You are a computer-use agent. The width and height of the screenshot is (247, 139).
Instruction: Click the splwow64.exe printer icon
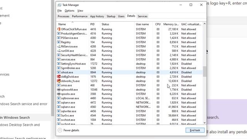point(59,90)
